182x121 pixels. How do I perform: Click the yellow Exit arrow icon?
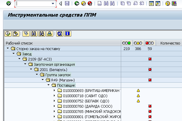[83, 3]
